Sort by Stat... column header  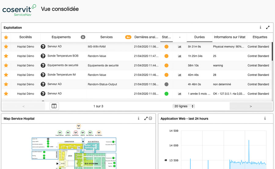166,37
